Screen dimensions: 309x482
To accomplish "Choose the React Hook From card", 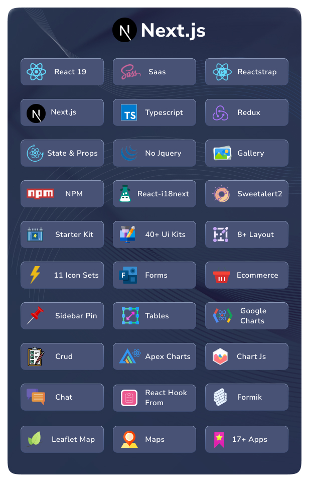I will [x=154, y=398].
